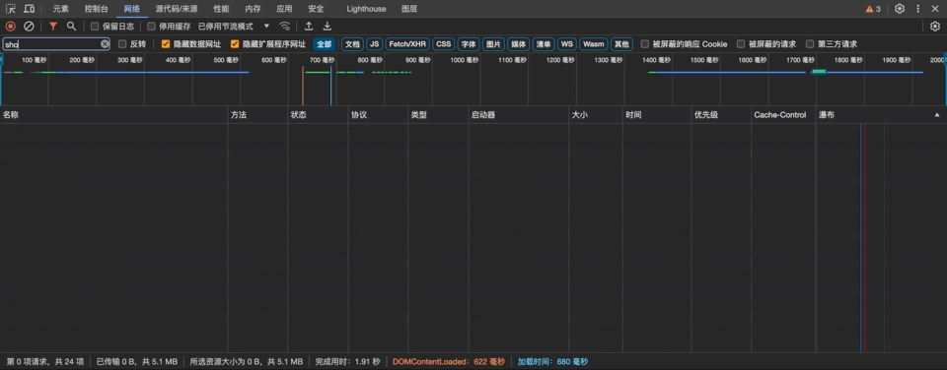Toggle the filter funnel icon
The width and height of the screenshot is (947, 370).
click(x=53, y=27)
